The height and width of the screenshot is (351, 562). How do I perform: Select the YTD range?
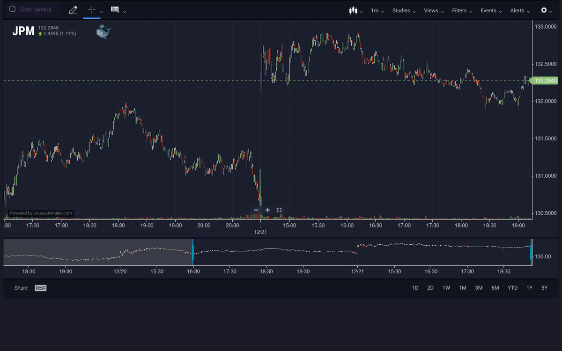[513, 288]
